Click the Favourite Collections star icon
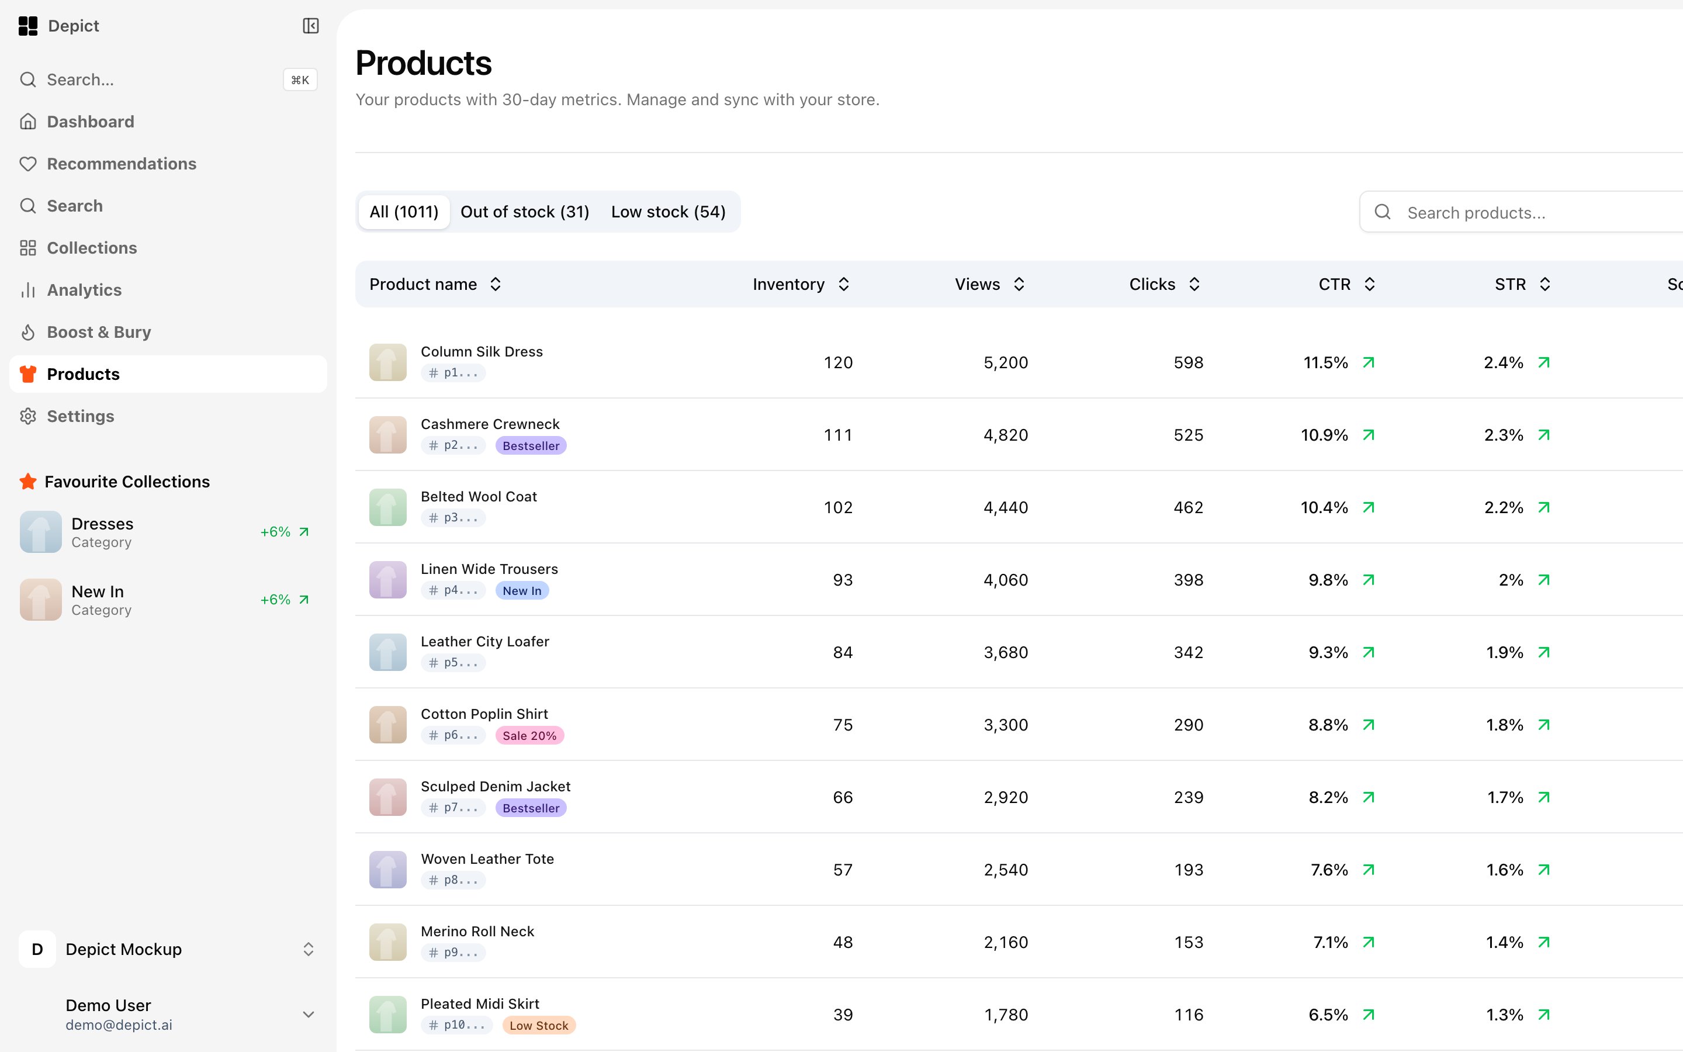This screenshot has height=1052, width=1683. tap(28, 482)
